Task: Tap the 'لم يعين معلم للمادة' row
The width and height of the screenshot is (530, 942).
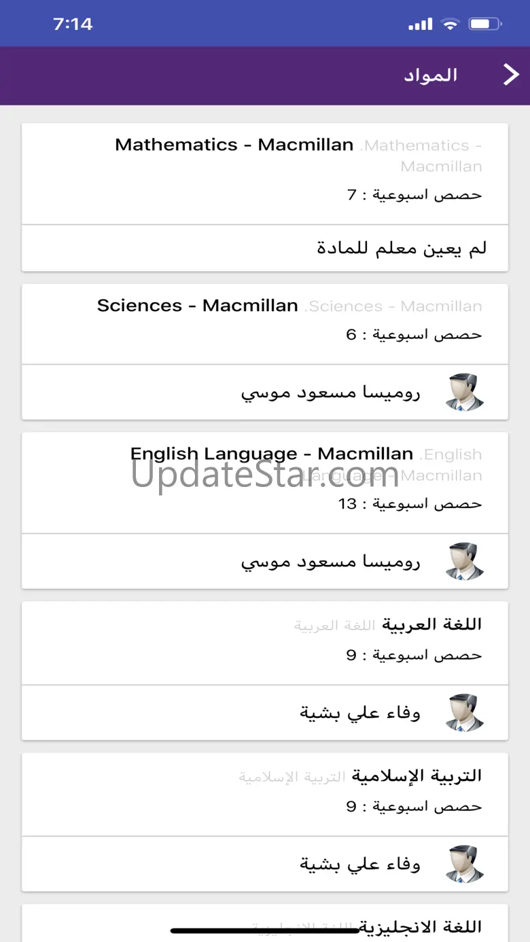Action: pos(402,249)
